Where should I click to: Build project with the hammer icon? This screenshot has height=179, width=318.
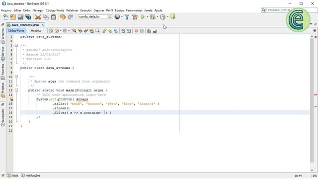click(127, 17)
